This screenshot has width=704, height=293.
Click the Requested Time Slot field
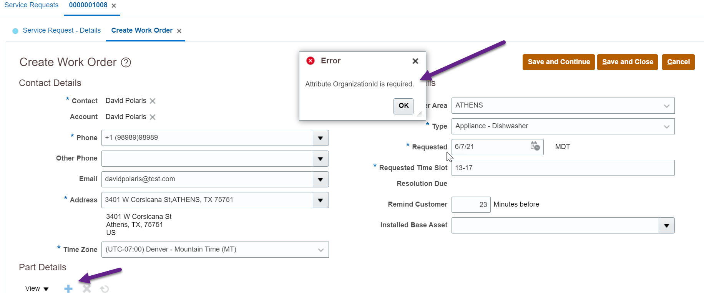click(x=563, y=168)
